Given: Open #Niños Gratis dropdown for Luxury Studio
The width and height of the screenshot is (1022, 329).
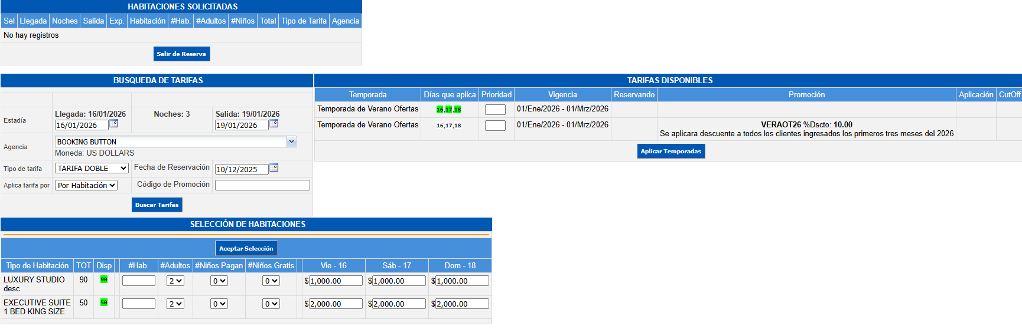Looking at the screenshot, I should (271, 281).
